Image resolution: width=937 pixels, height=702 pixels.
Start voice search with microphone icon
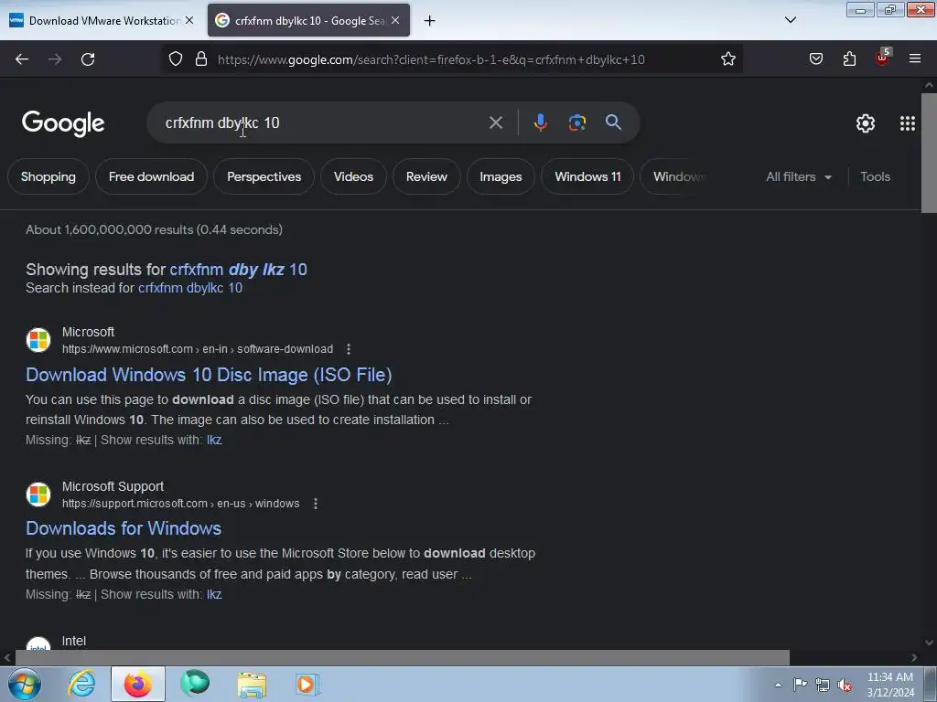click(x=540, y=122)
